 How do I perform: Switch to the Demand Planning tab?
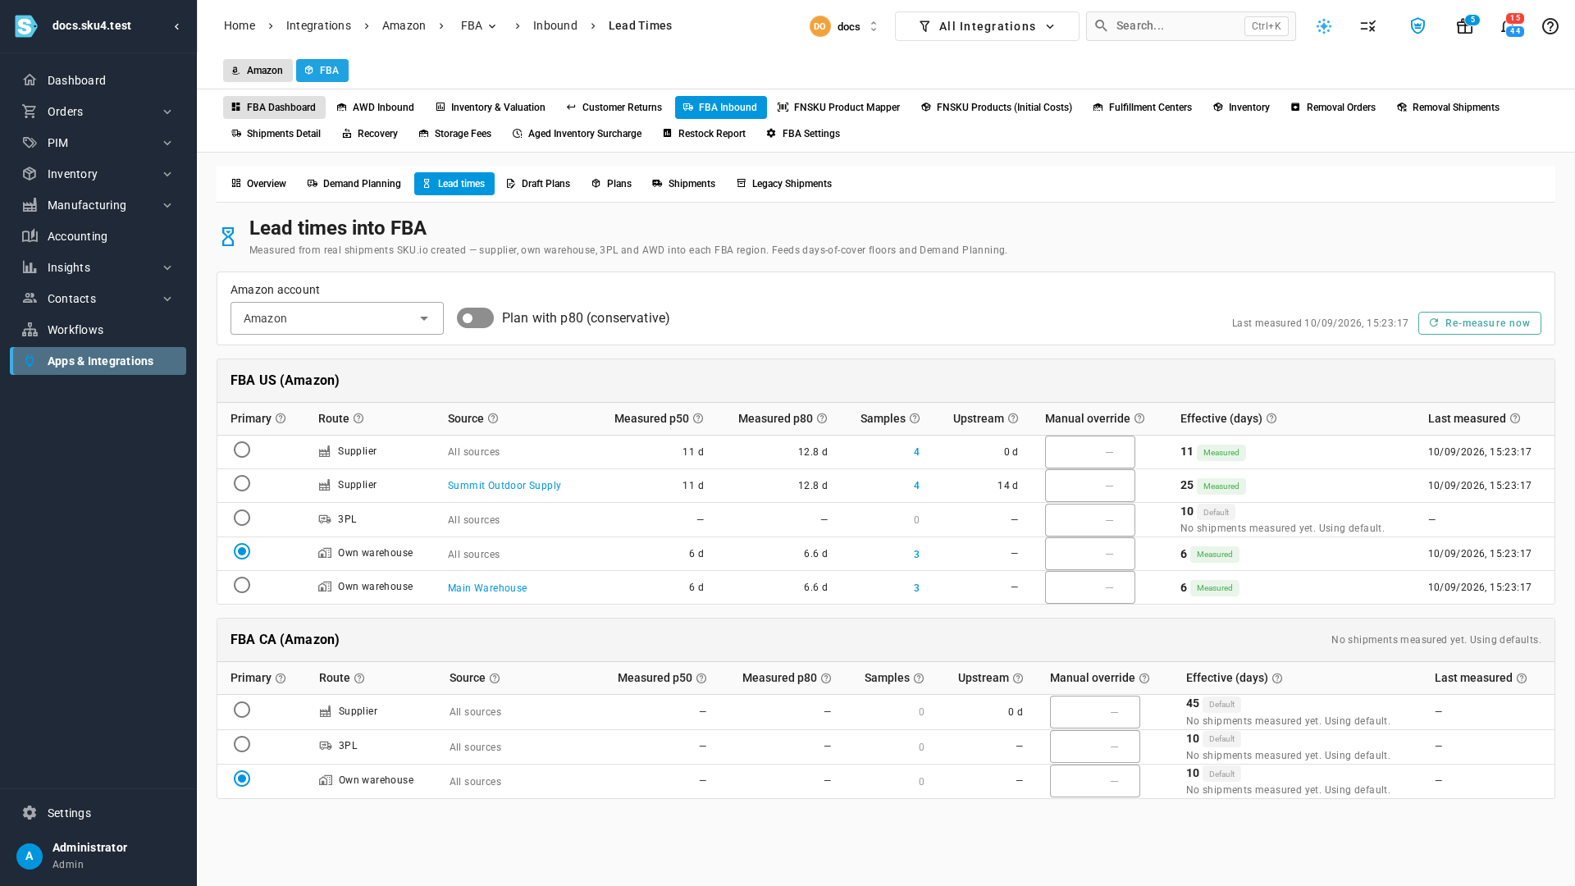click(x=354, y=184)
